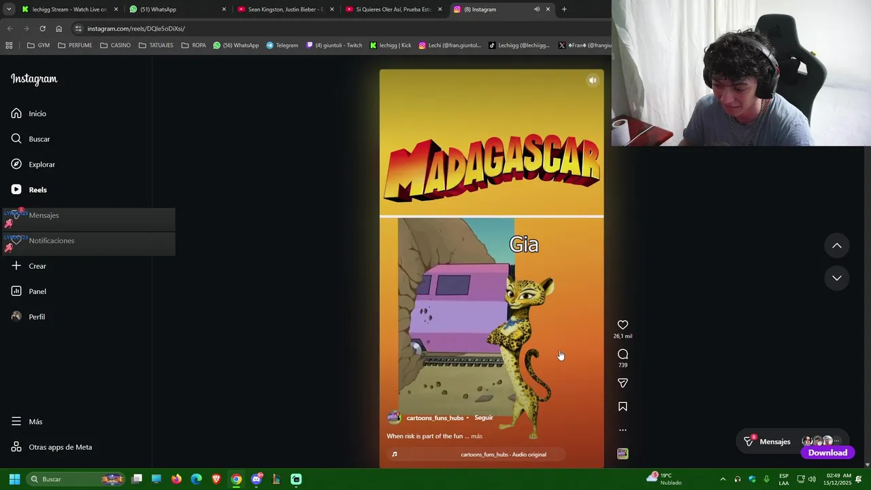Open the CASINO bookmarks folder

[115, 46]
